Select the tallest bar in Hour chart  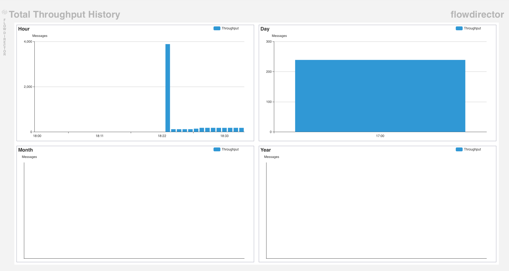(168, 88)
